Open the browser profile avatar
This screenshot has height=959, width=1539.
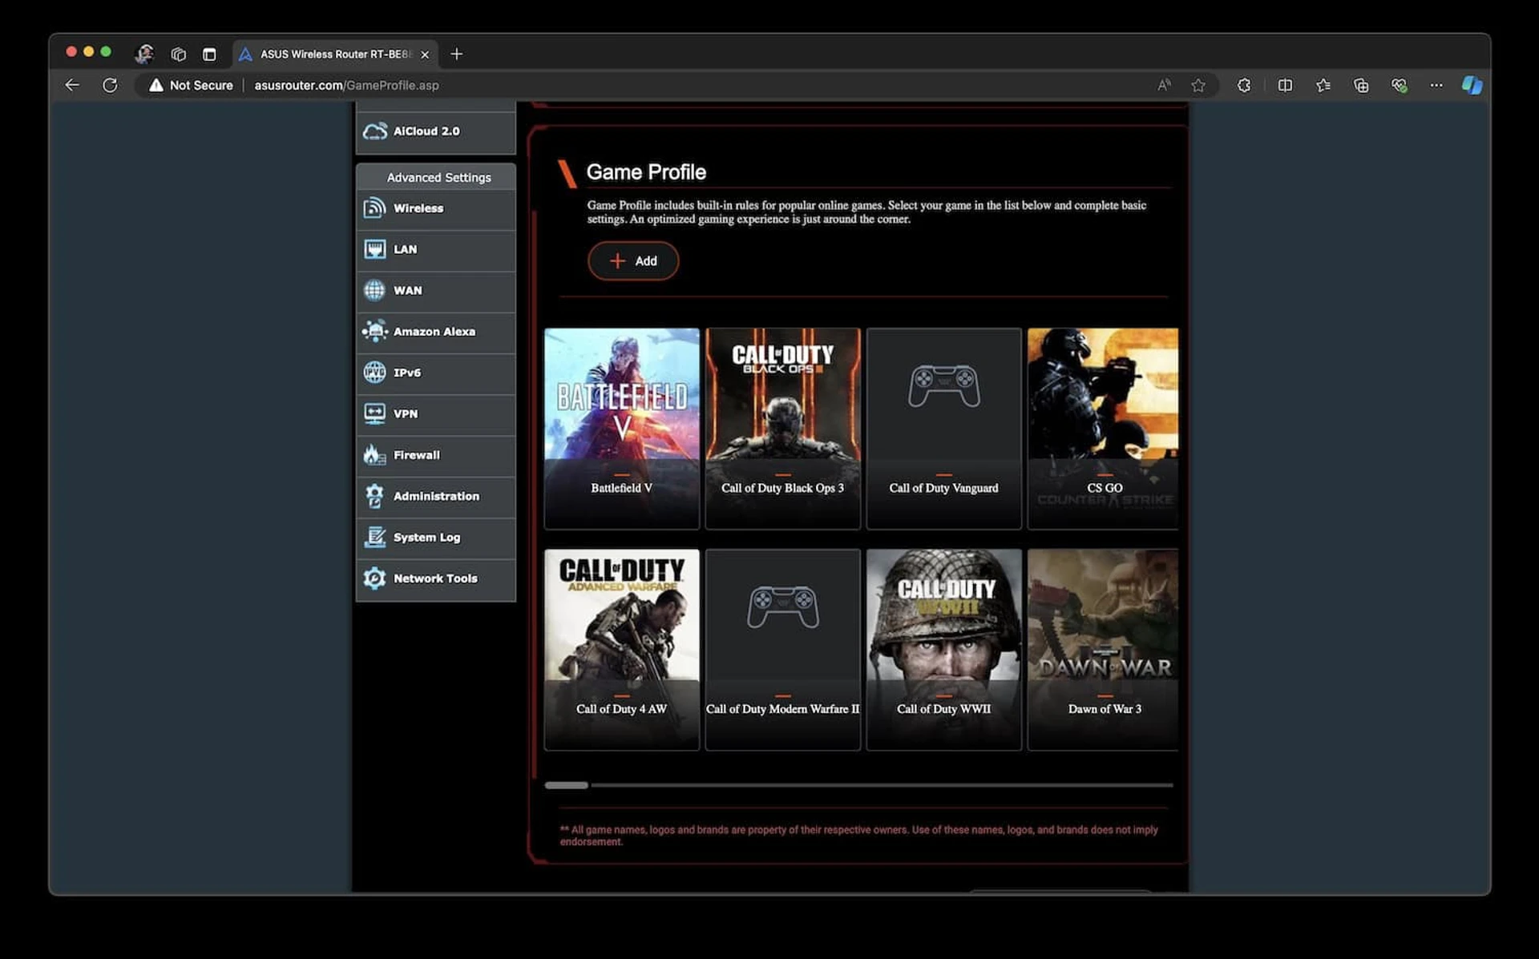click(x=144, y=54)
